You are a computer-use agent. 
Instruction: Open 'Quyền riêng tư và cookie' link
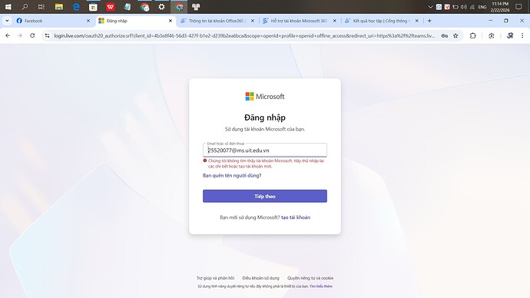[310, 278]
